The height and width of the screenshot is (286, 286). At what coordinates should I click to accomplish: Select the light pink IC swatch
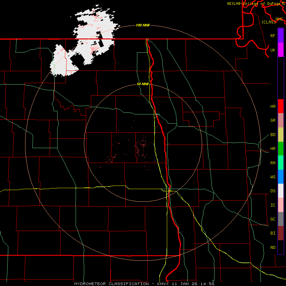pos(281,205)
